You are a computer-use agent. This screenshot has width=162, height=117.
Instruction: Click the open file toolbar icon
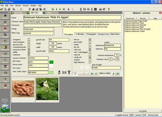pyautogui.click(x=2, y=9)
